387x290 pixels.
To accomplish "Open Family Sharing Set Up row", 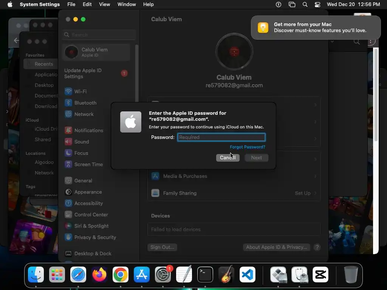I will pos(234,193).
